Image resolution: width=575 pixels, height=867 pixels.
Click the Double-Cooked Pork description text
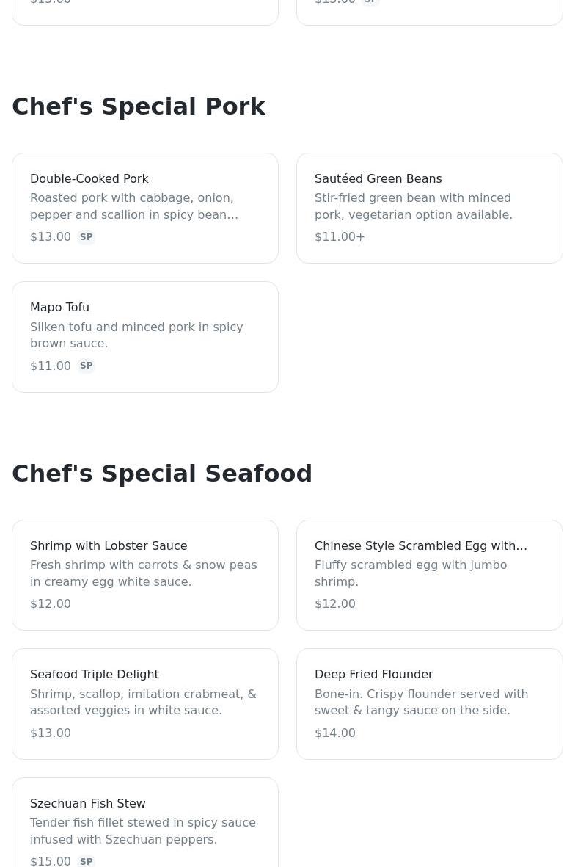[134, 206]
